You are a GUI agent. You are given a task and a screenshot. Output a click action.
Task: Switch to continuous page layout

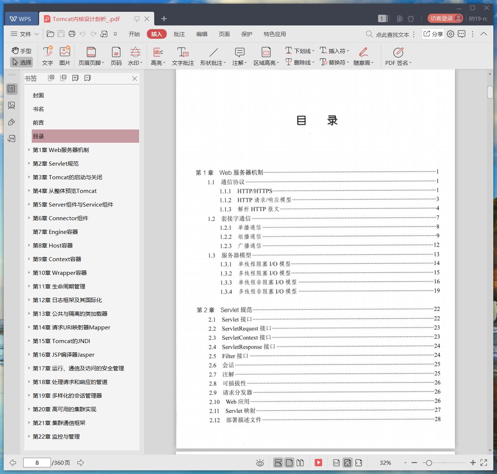278,463
